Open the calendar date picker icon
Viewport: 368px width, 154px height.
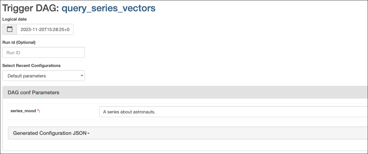(10, 29)
